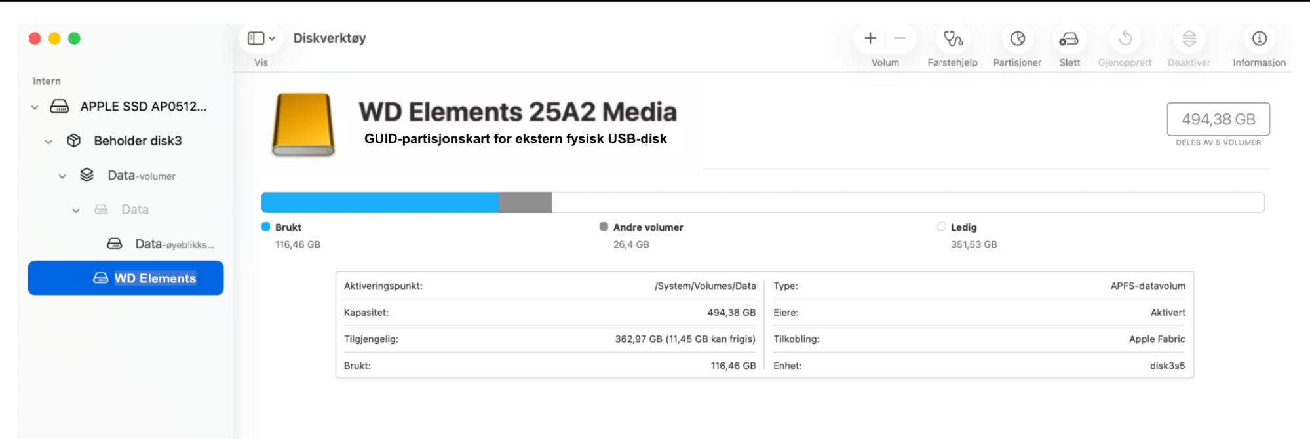Open the Informasjon info panel

click(1259, 39)
